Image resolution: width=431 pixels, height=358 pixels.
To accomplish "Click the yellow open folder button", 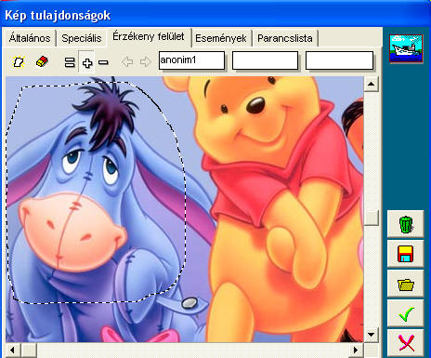I will (x=406, y=285).
